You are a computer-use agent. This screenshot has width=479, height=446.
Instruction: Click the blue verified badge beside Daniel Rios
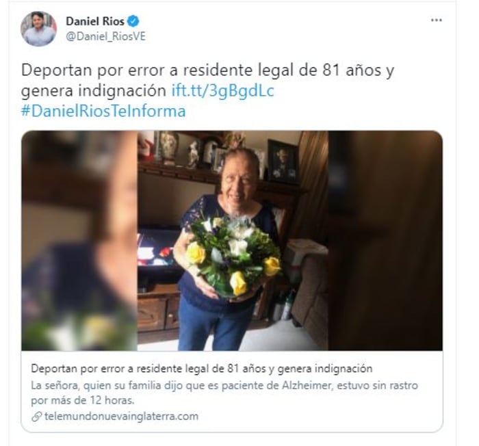pyautogui.click(x=133, y=21)
